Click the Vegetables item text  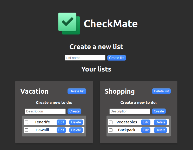pyautogui.click(x=127, y=122)
